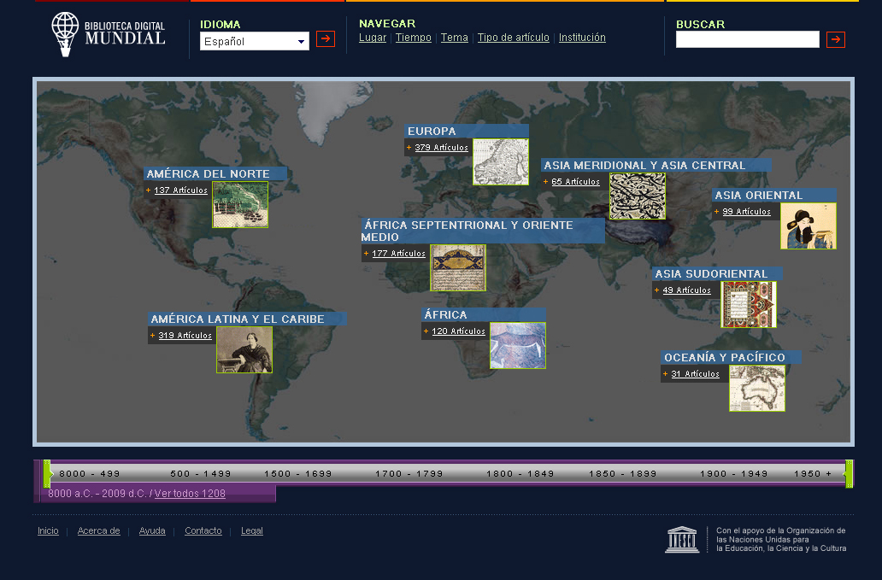Browse by Institución in navigation
Image resolution: width=882 pixels, height=580 pixels.
[582, 38]
